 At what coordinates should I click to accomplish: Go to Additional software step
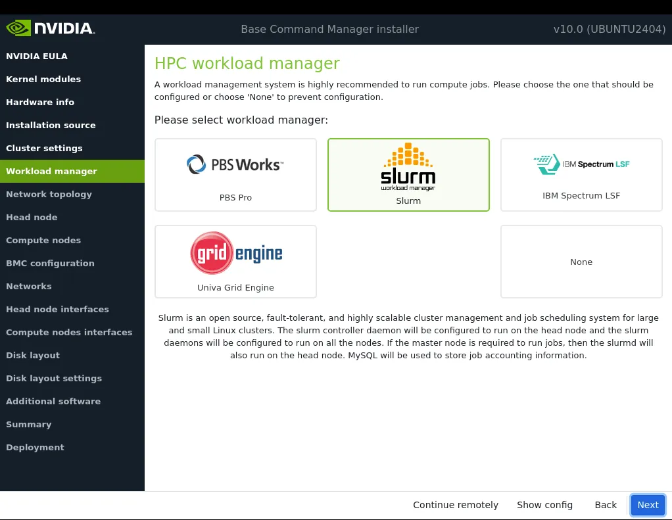click(x=72, y=402)
